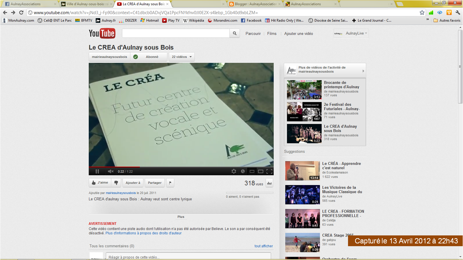
Task: Open MonAulnay.com bookmark
Action: tap(18, 21)
